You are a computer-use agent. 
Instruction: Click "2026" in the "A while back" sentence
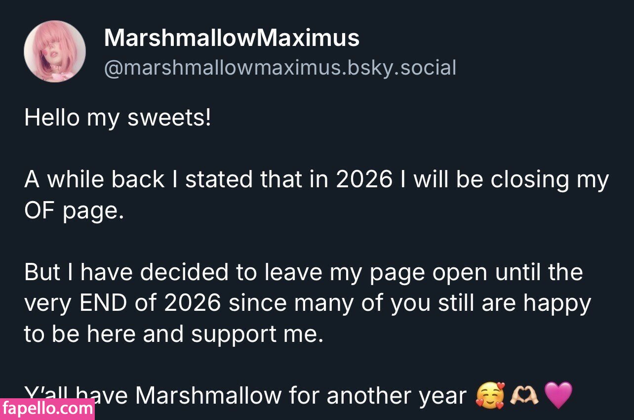[364, 179]
